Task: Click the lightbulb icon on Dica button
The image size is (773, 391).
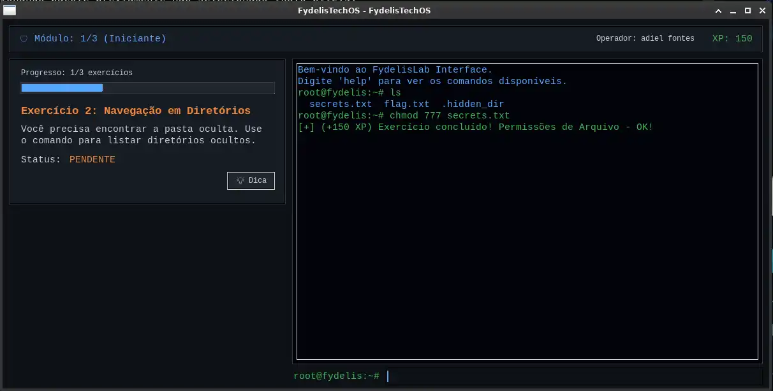Action: point(240,181)
